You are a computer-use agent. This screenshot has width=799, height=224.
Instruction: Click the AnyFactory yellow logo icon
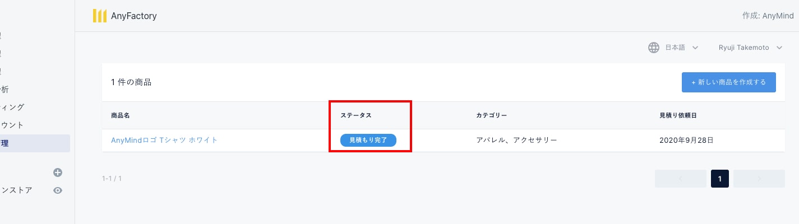click(x=99, y=16)
